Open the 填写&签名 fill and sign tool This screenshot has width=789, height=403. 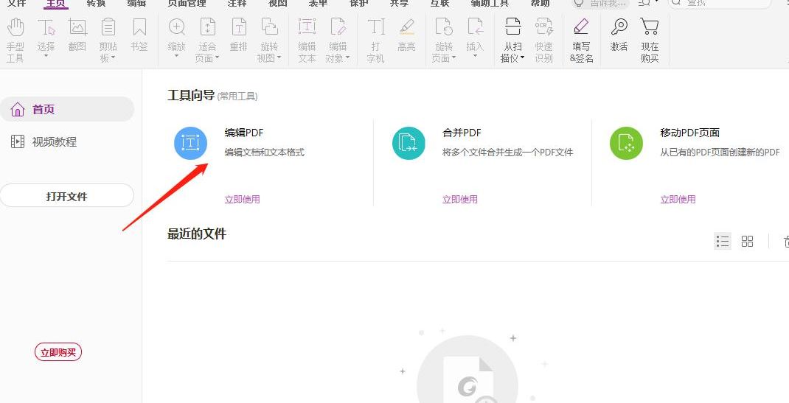581,29
